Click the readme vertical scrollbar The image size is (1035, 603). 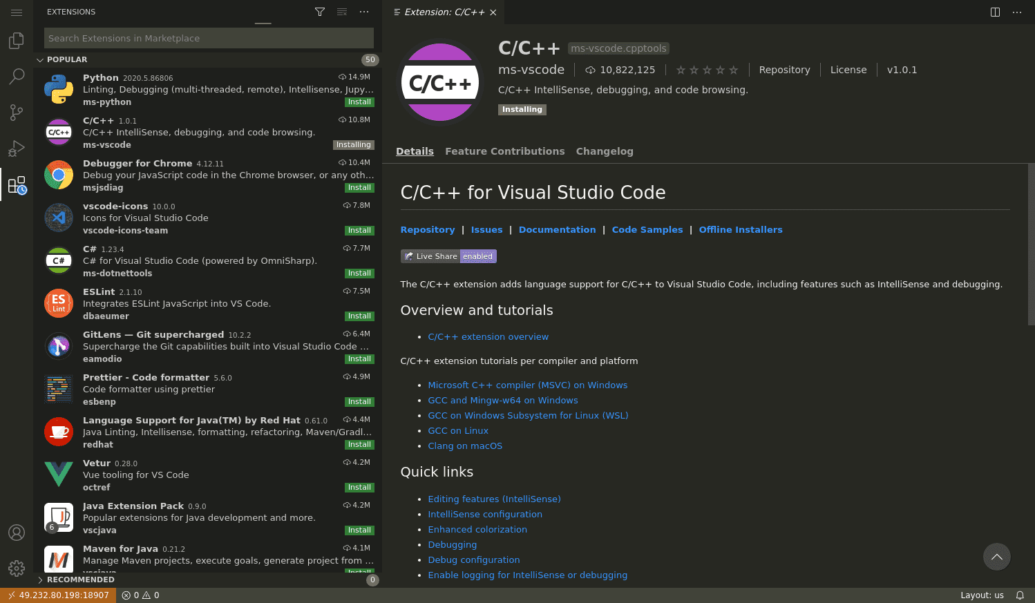(1031, 243)
